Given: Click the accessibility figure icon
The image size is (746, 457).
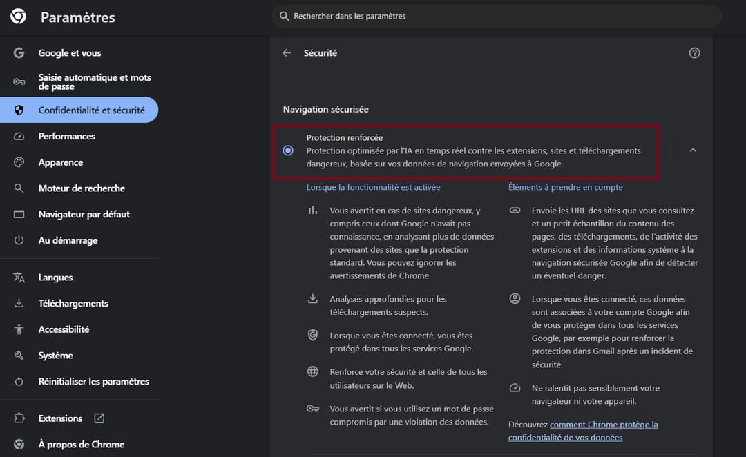Looking at the screenshot, I should coord(19,329).
